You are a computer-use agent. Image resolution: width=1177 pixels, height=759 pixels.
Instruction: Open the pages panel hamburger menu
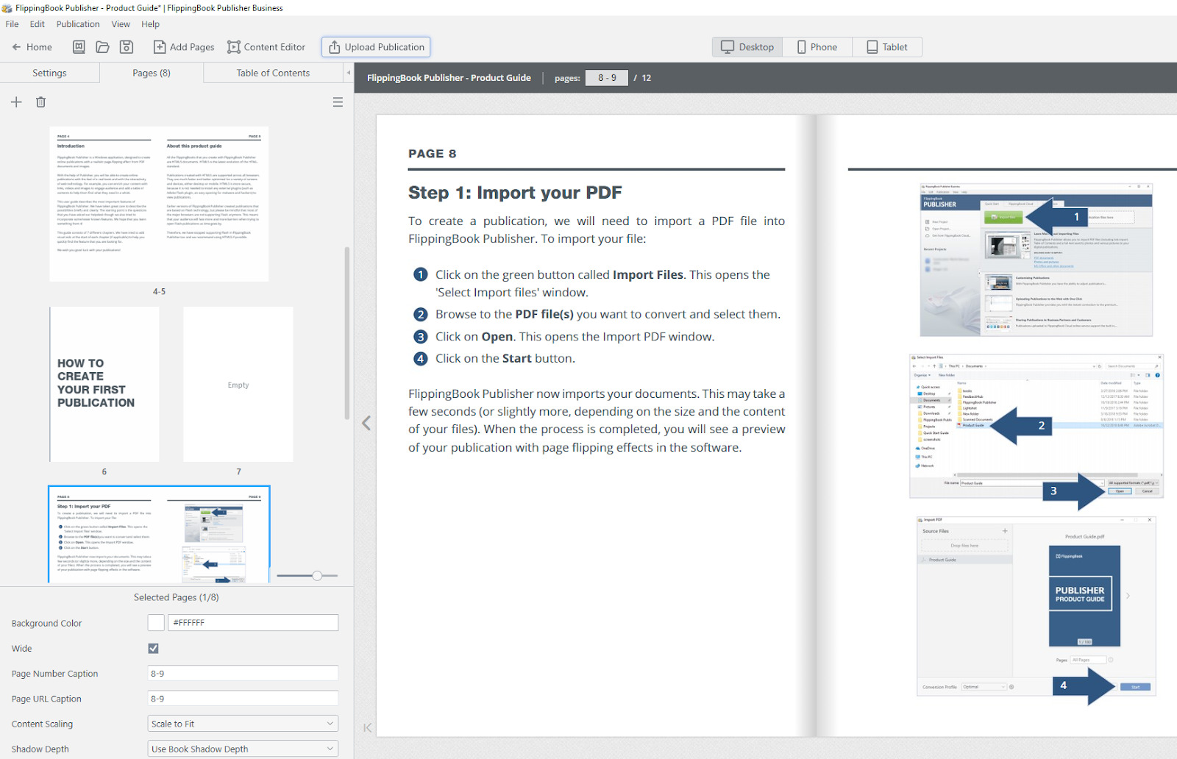click(338, 102)
